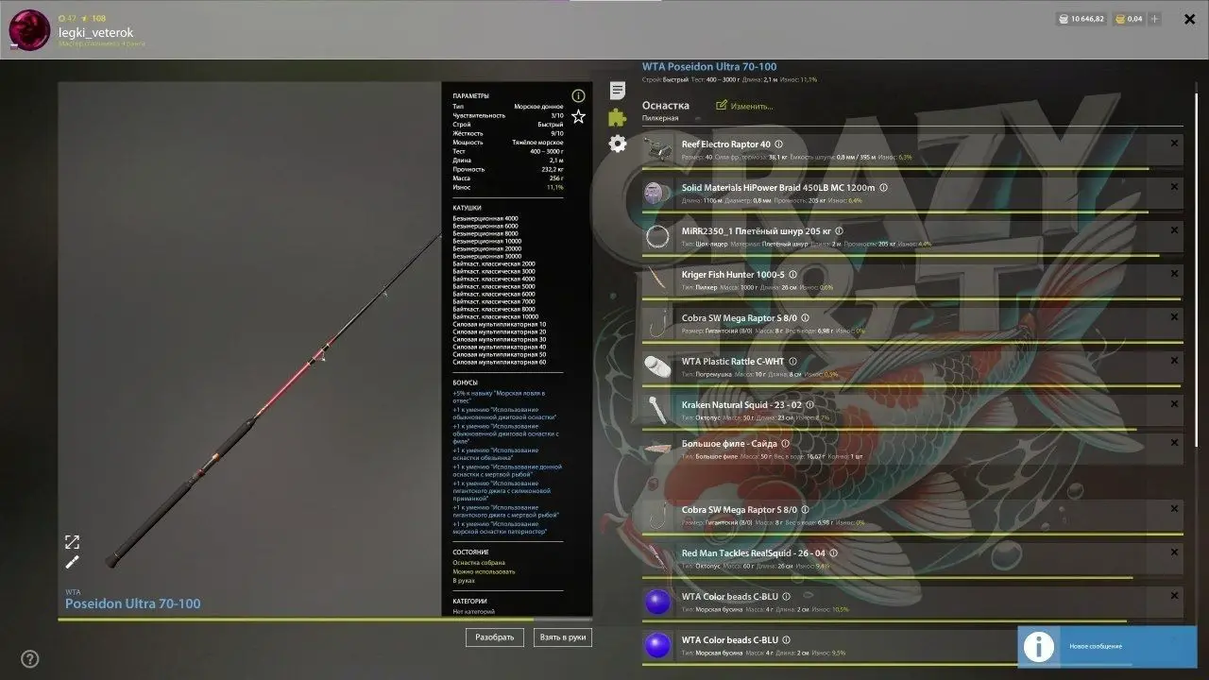Click the Изменить... rig edit link
Screen dimensions: 1209x680
pos(745,106)
